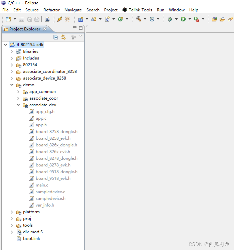Click the New wizard toolbar icon
234x250 pixels.
coord(8,19)
